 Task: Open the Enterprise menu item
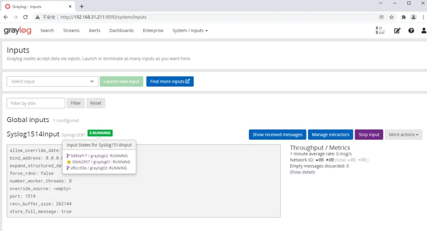tap(153, 30)
